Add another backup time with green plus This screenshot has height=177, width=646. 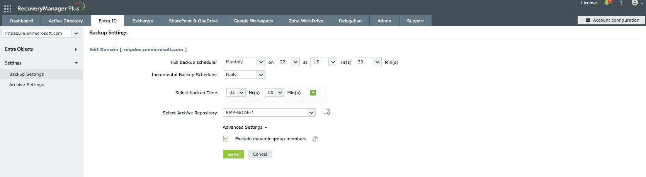(x=313, y=93)
